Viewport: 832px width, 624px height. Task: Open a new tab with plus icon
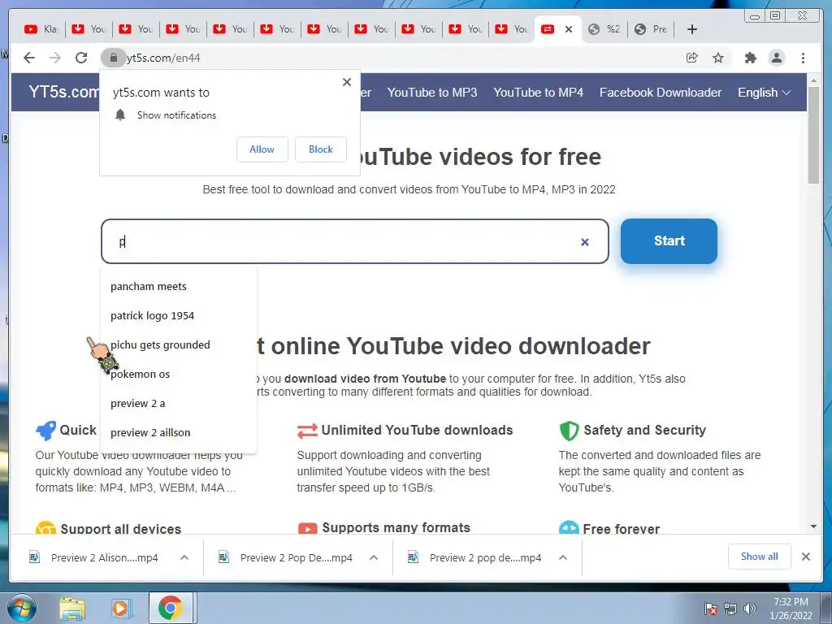(x=692, y=29)
